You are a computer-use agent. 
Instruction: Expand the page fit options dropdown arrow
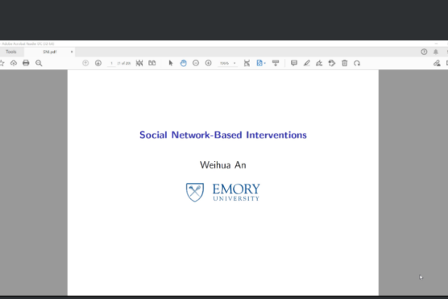coord(265,63)
